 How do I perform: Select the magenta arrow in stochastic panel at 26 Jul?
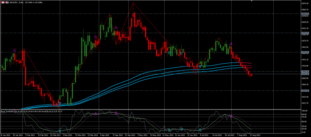(231, 116)
